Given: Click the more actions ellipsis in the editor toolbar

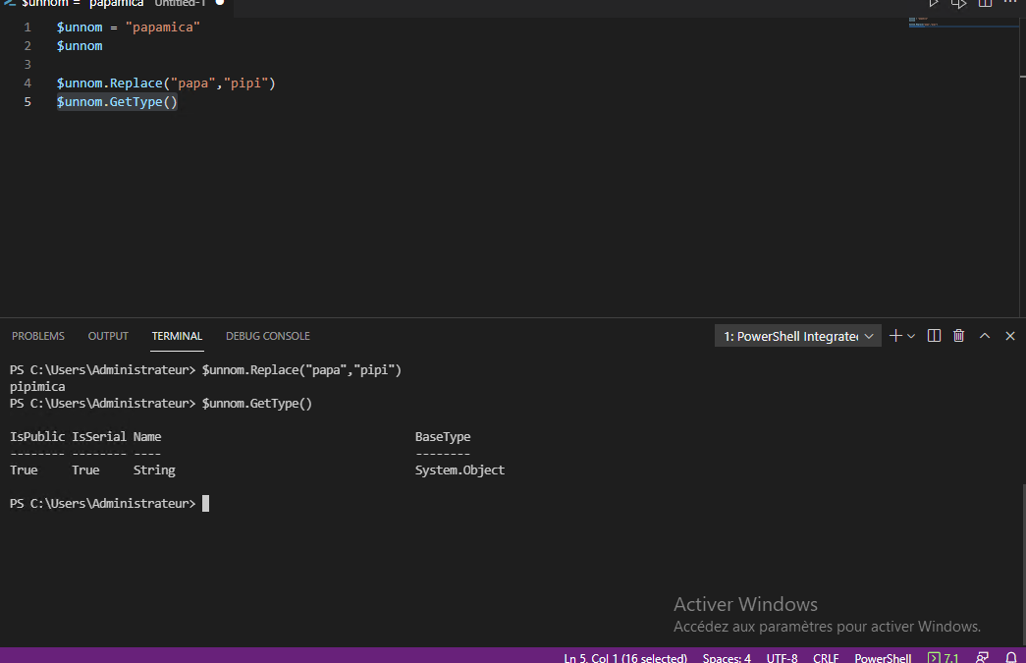Looking at the screenshot, I should 1009,3.
